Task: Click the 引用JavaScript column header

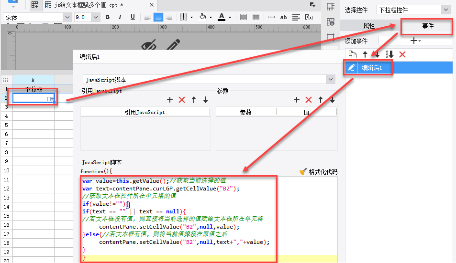Action: 145,112
